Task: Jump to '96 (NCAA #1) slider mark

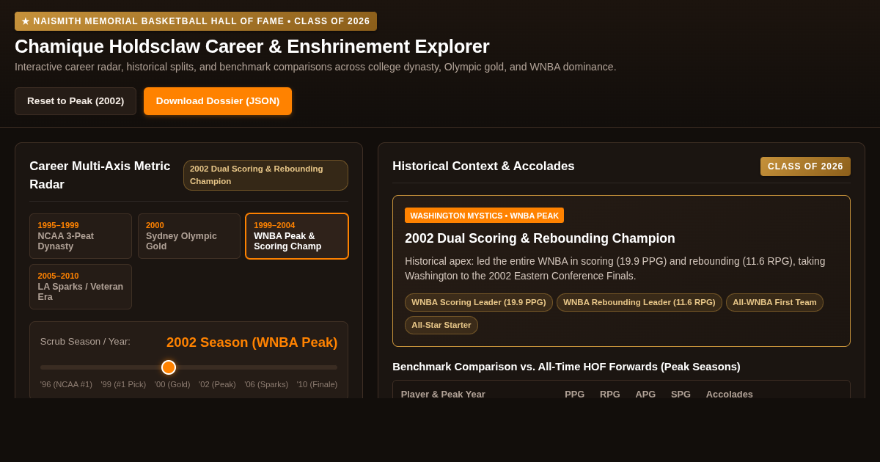Action: 66,384
